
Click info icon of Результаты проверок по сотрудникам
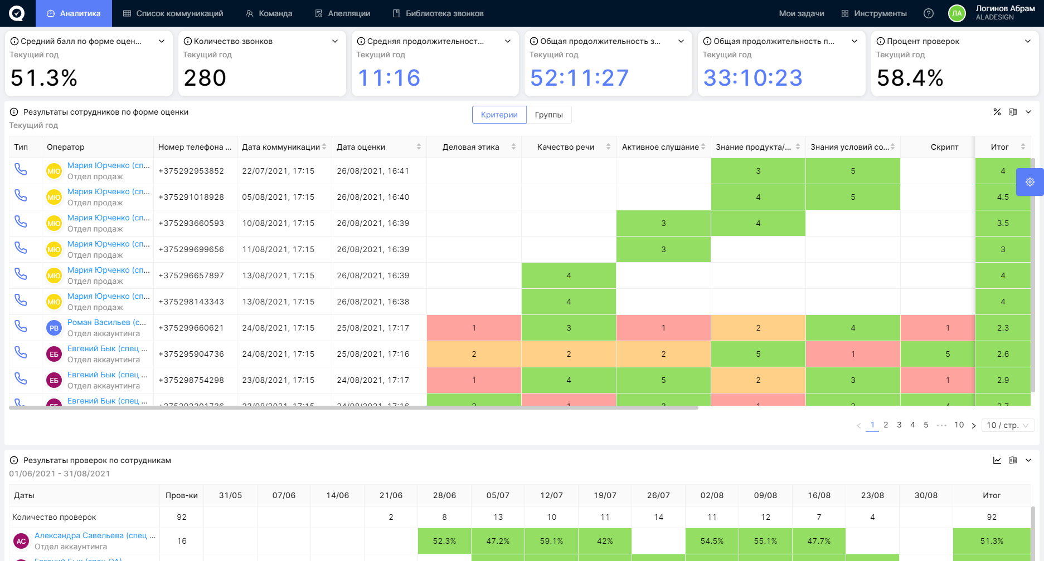pos(14,460)
